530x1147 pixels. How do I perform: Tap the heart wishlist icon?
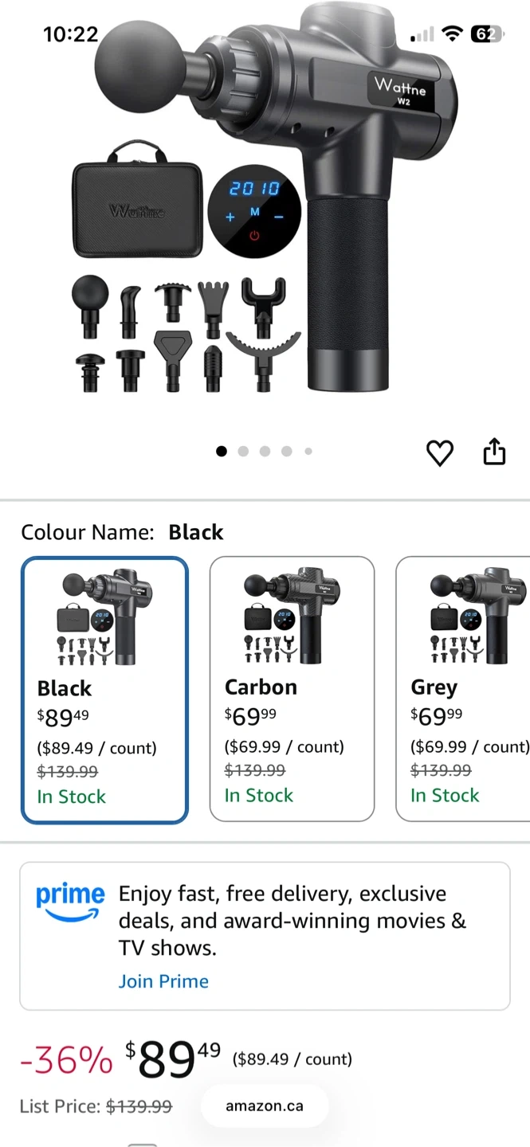[439, 452]
